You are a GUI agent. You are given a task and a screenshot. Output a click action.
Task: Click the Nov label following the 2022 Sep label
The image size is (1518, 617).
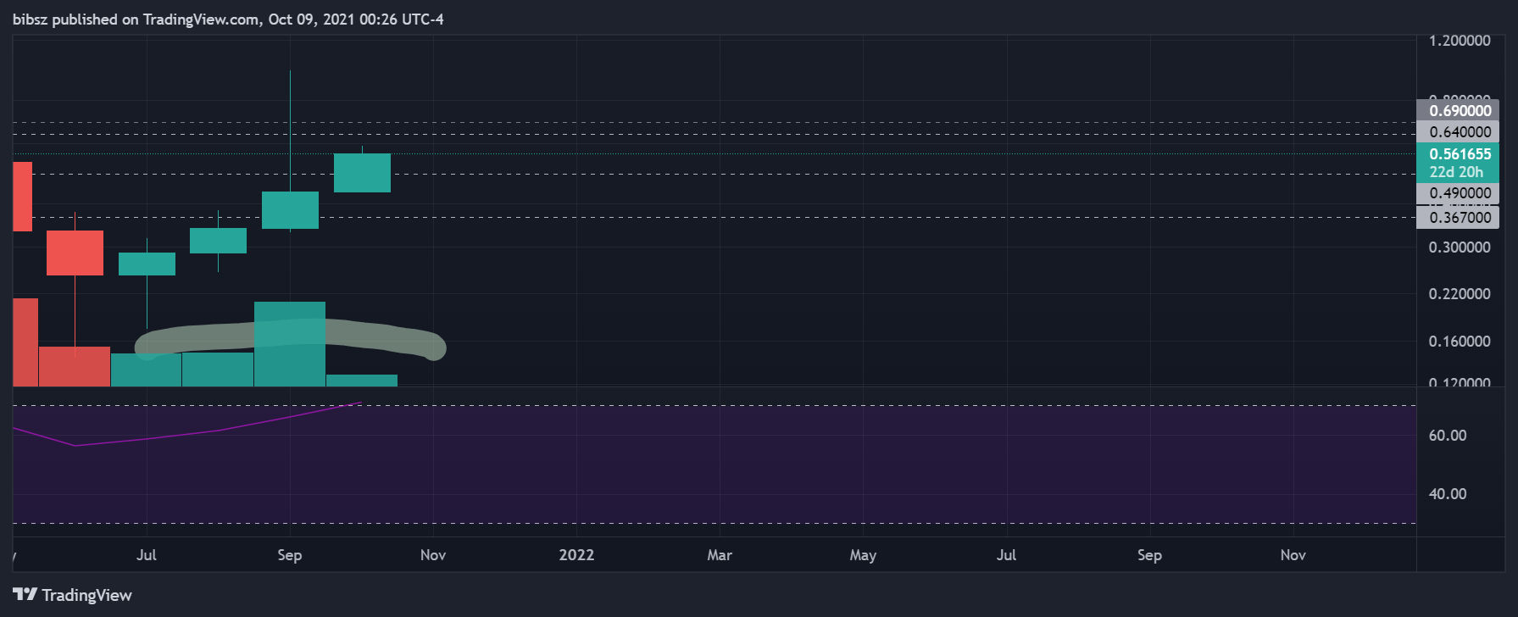1293,555
